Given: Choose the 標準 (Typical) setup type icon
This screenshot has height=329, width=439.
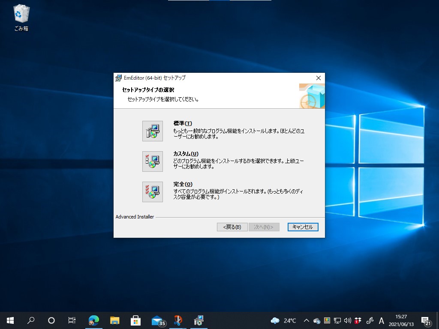Looking at the screenshot, I should click(x=153, y=131).
